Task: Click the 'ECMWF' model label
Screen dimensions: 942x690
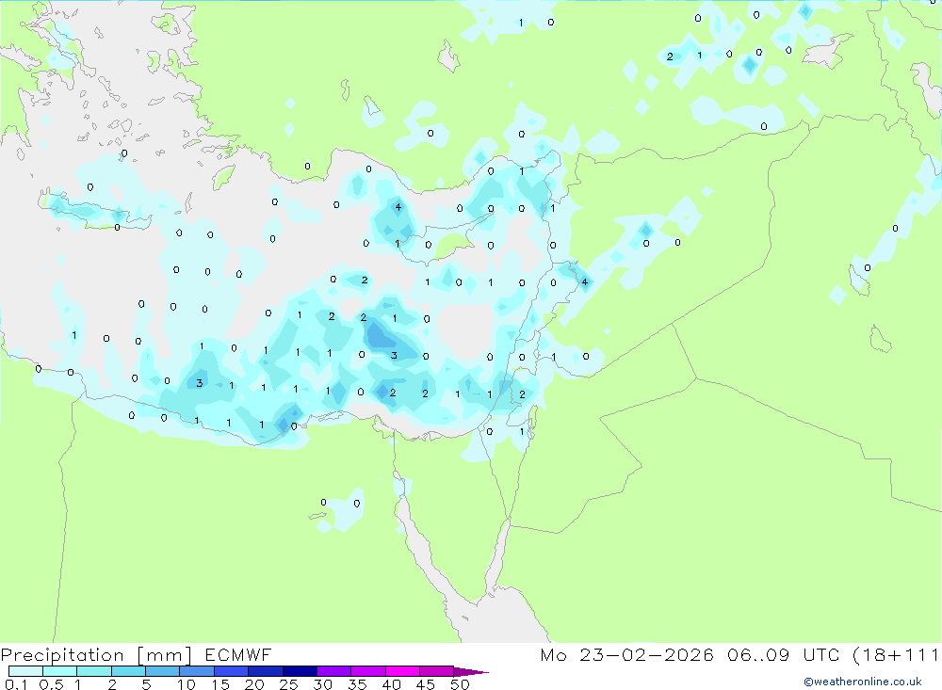Action: tap(238, 654)
